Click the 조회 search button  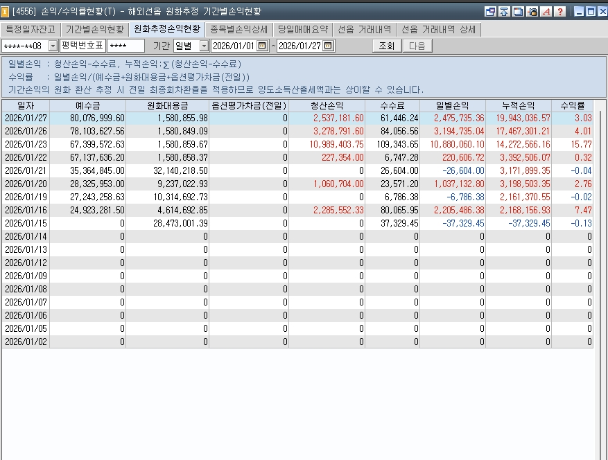(387, 46)
